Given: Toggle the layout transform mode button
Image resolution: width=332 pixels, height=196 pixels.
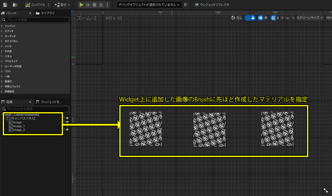Looking at the screenshot, I should point(260,18).
